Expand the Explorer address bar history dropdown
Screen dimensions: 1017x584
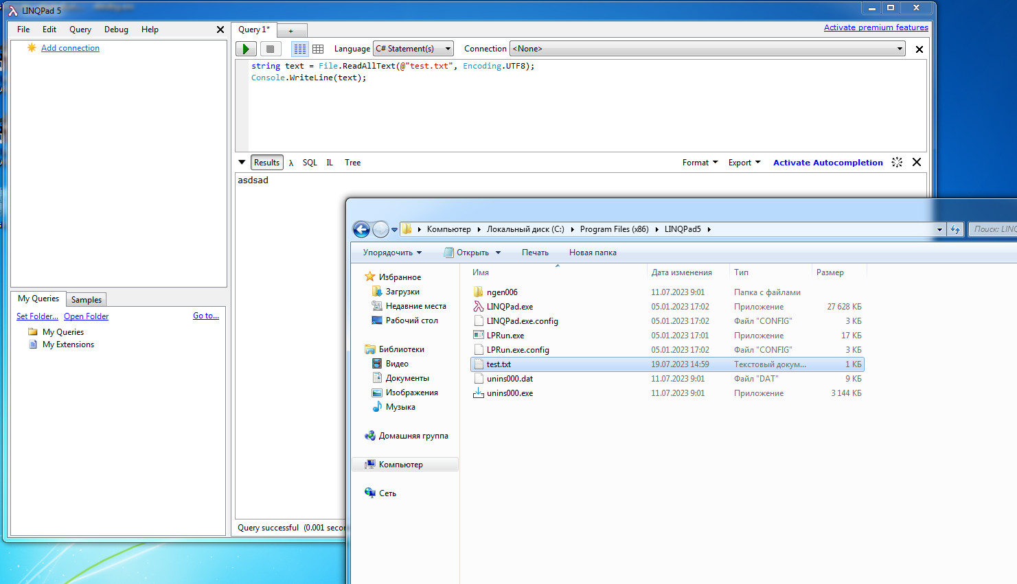939,229
